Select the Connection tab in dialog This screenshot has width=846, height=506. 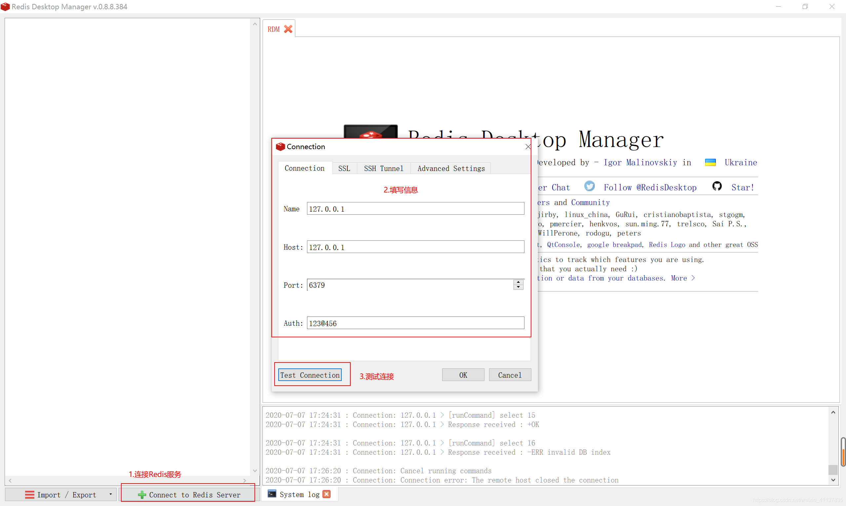pos(305,168)
